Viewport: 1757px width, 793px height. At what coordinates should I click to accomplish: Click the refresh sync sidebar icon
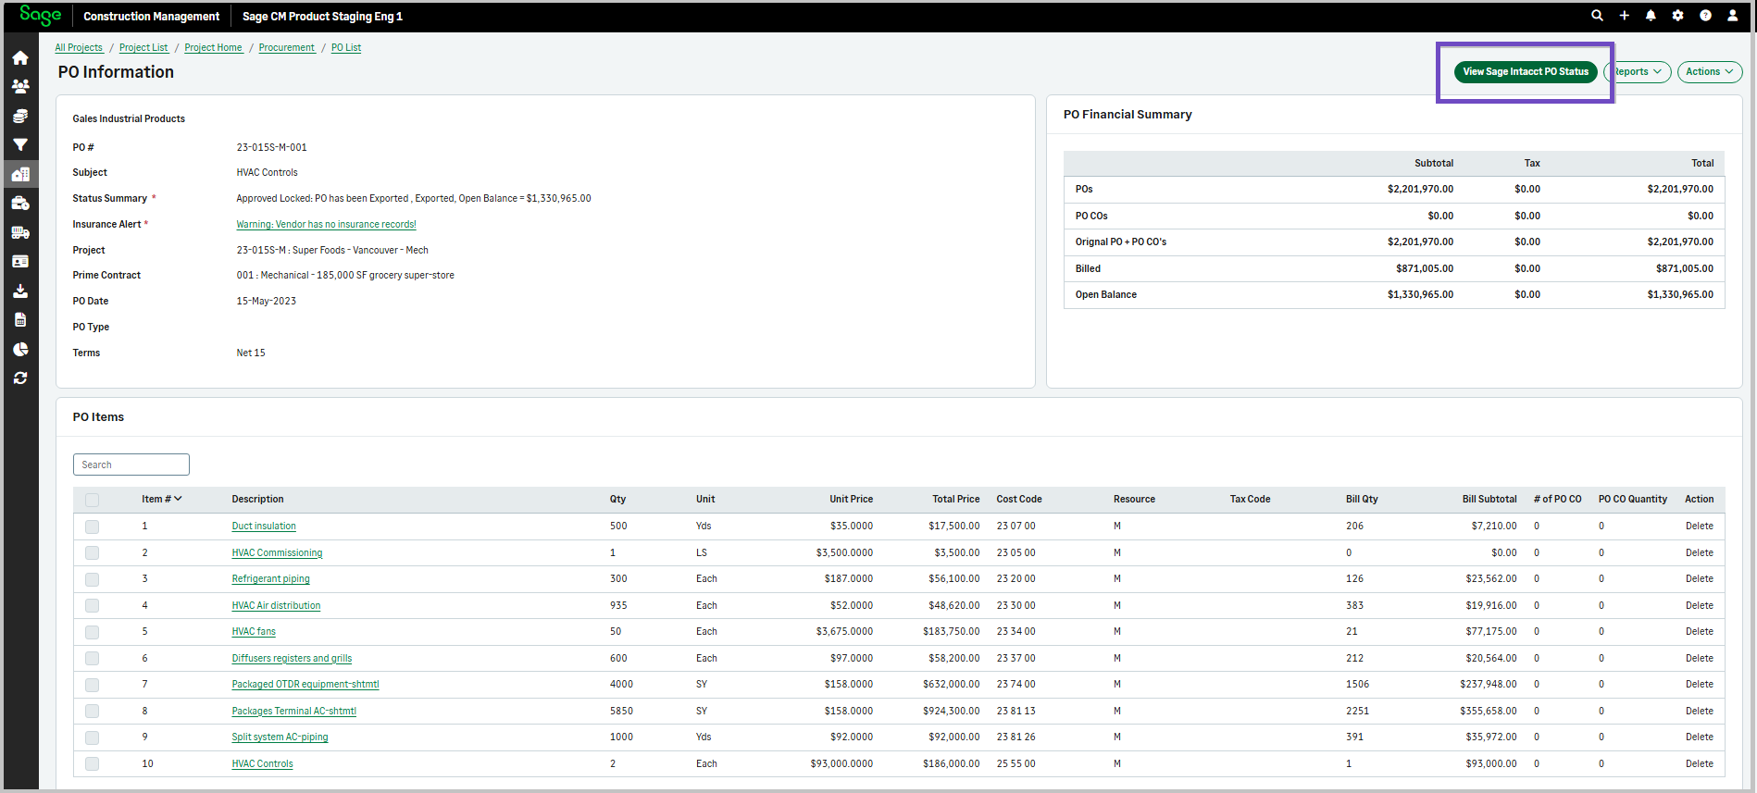coord(19,378)
